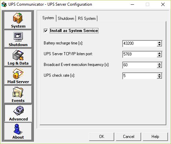This screenshot has width=171, height=144.
Task: Decrease the UPS Server TCP/IP listen port
Action: [x=159, y=56]
